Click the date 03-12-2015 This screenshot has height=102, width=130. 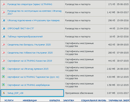tap(123, 85)
